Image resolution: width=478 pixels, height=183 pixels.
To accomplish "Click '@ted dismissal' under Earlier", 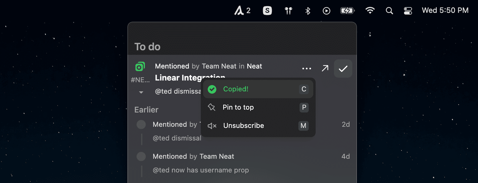I will [x=177, y=138].
